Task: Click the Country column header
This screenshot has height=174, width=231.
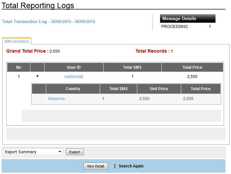Action: pos(73,89)
